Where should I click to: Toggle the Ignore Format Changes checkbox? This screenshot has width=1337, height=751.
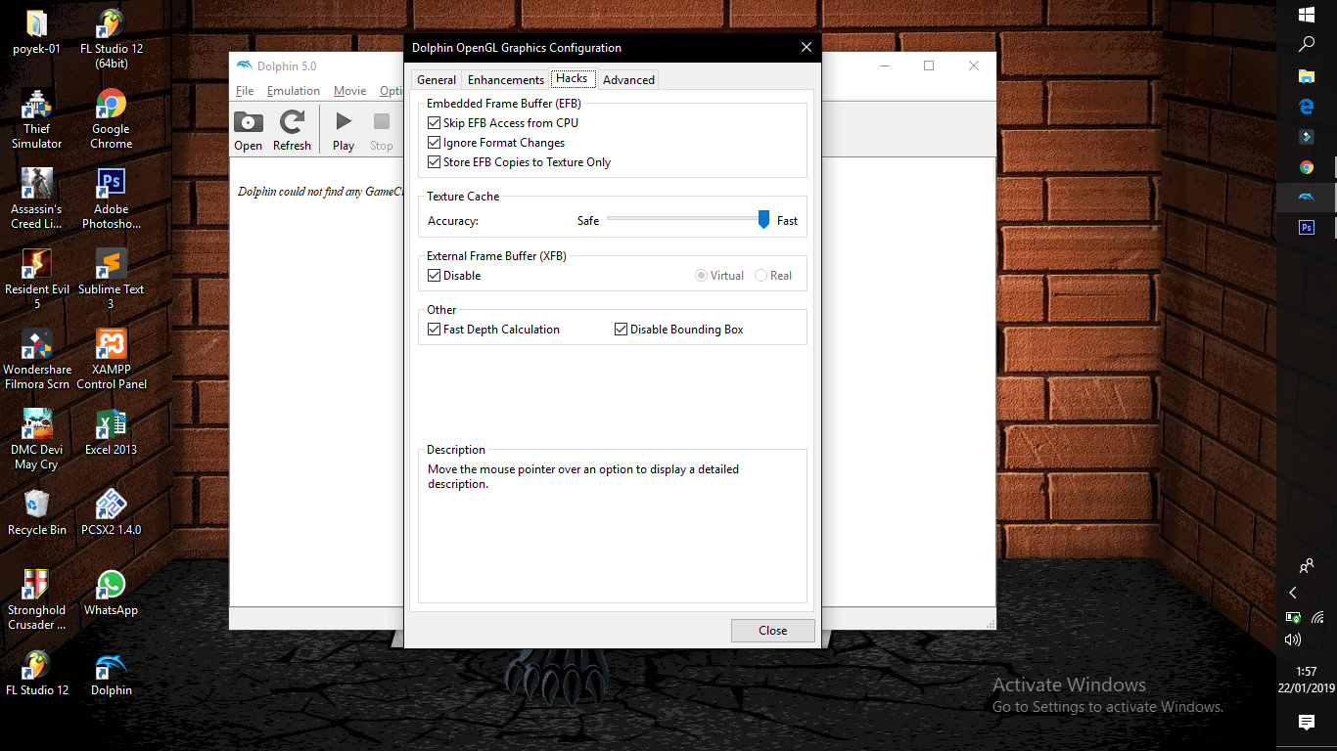(x=435, y=143)
